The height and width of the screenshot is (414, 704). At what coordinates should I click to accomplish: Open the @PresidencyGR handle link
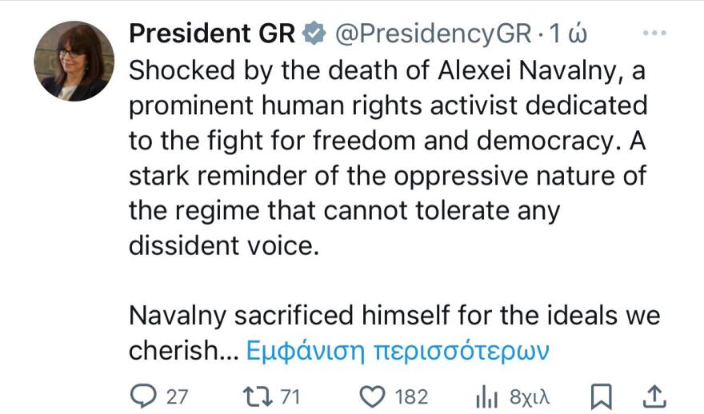(x=432, y=34)
